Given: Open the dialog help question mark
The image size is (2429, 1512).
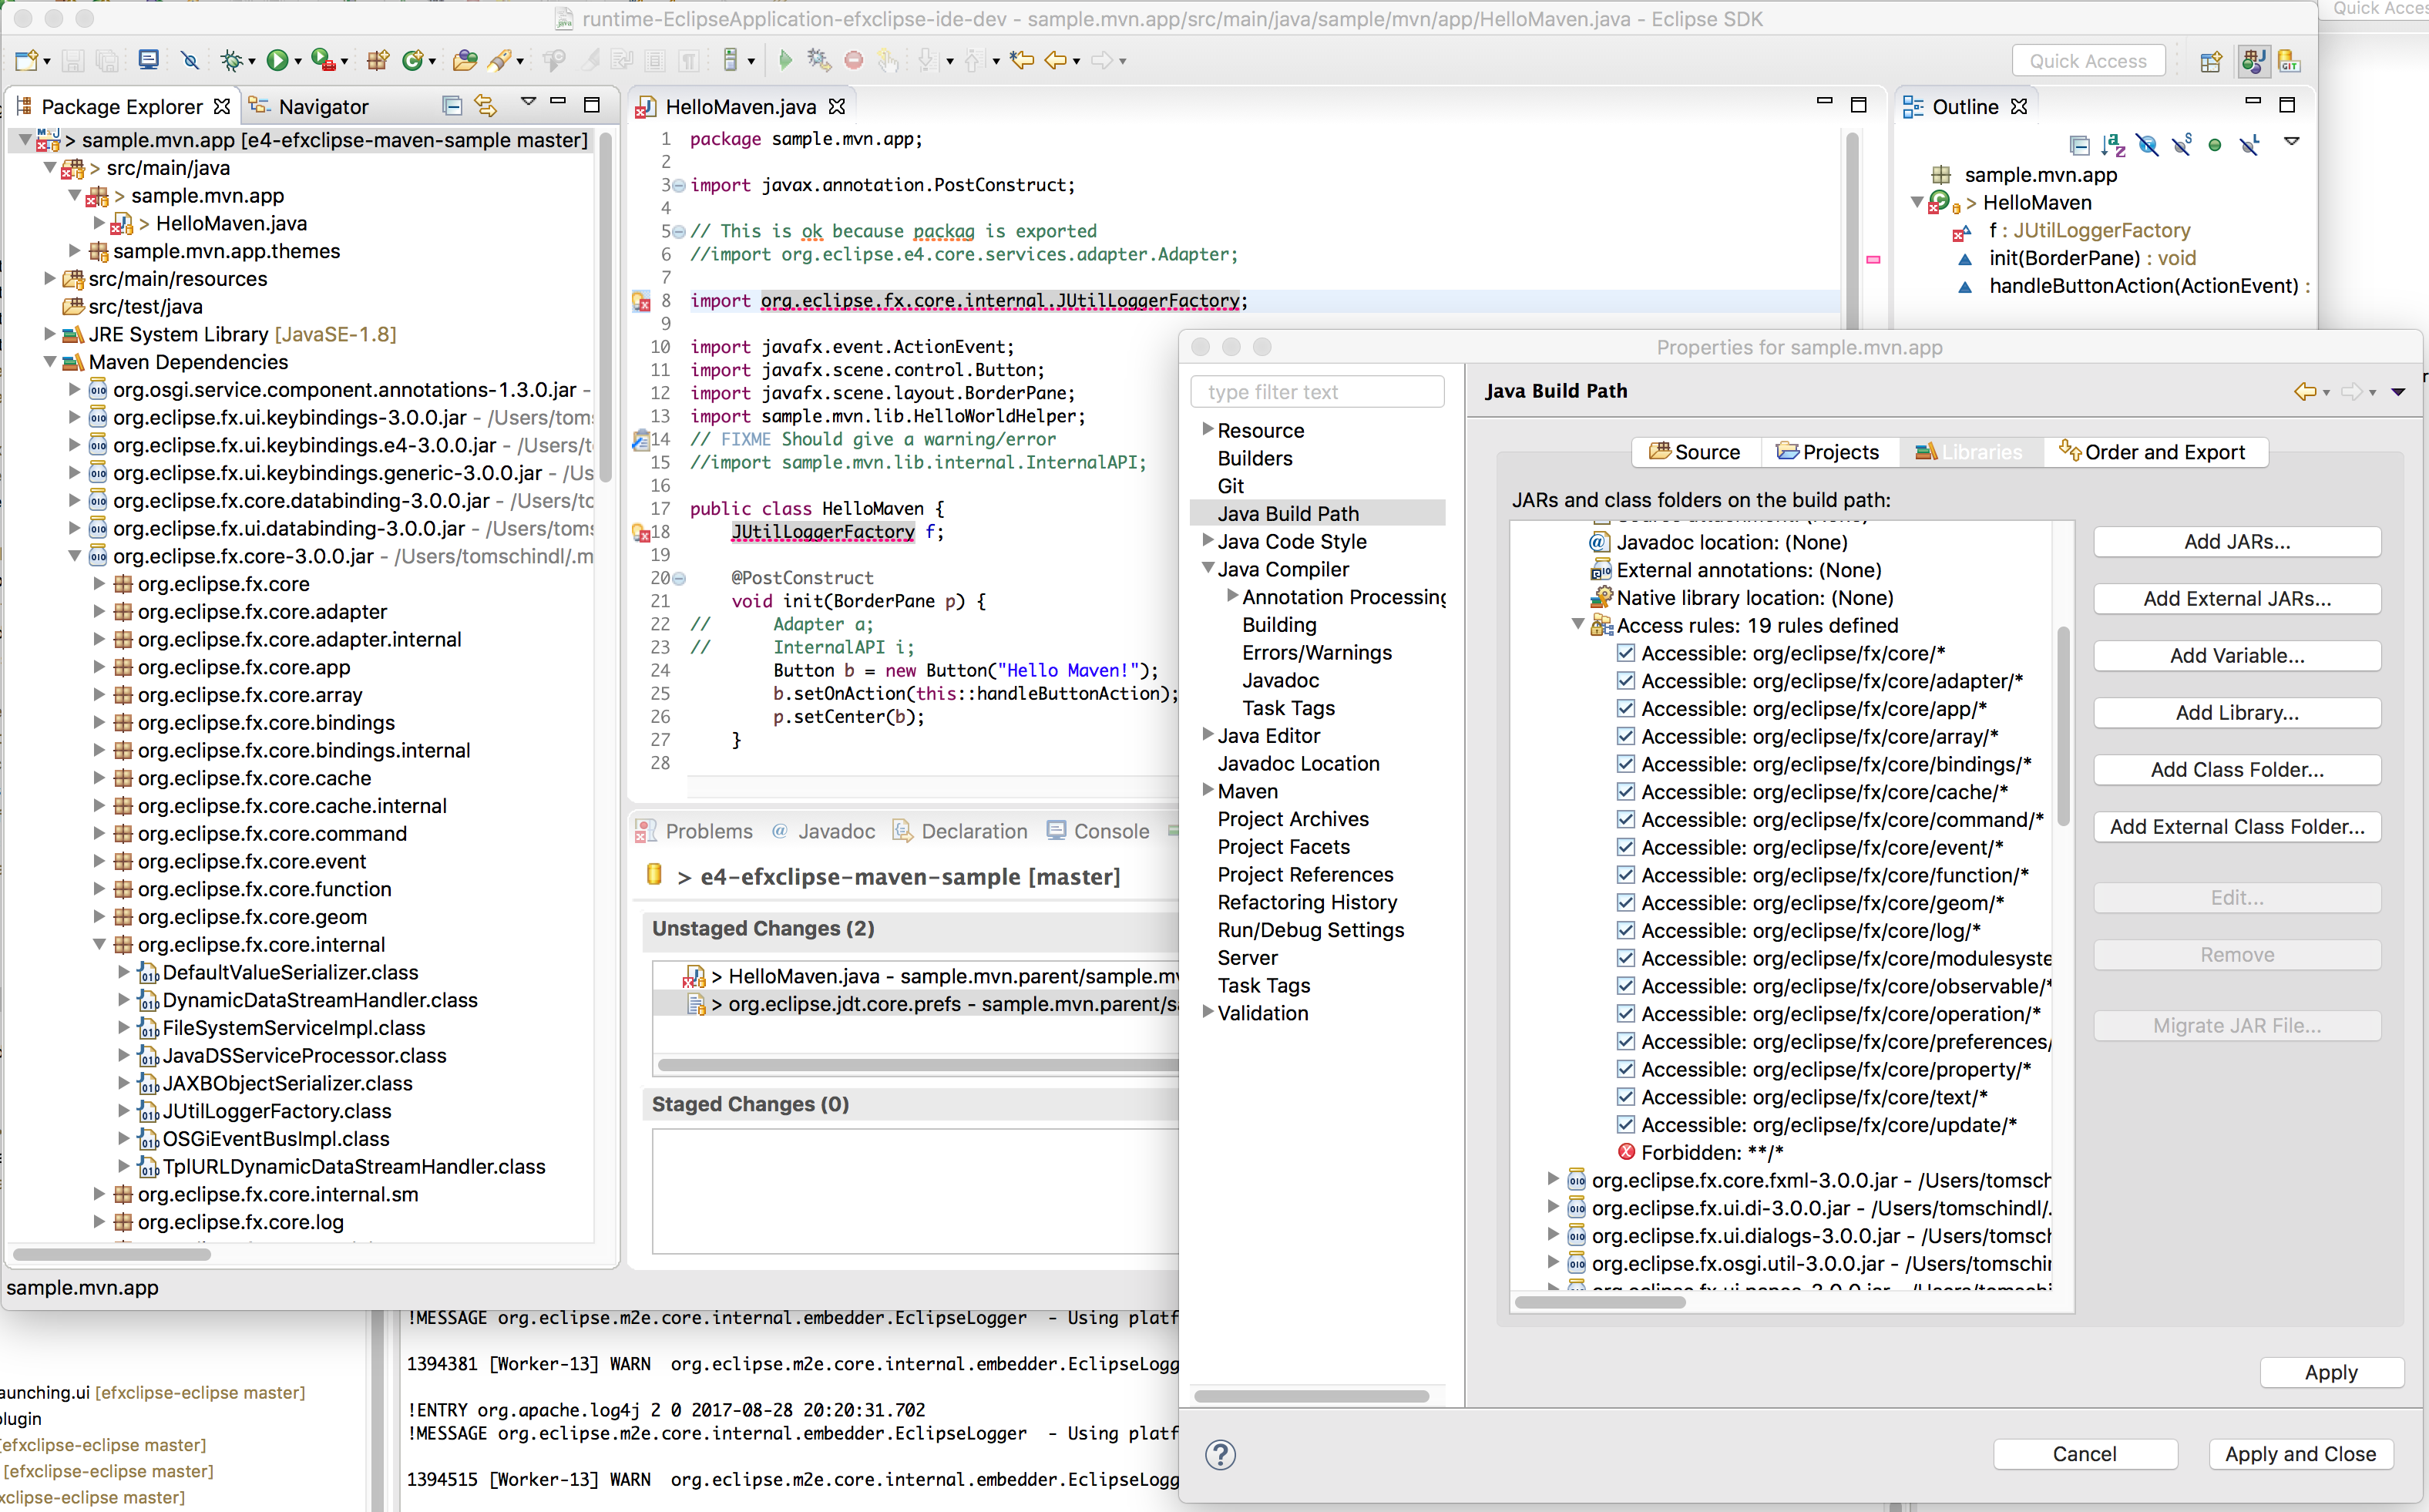Looking at the screenshot, I should pos(1220,1454).
